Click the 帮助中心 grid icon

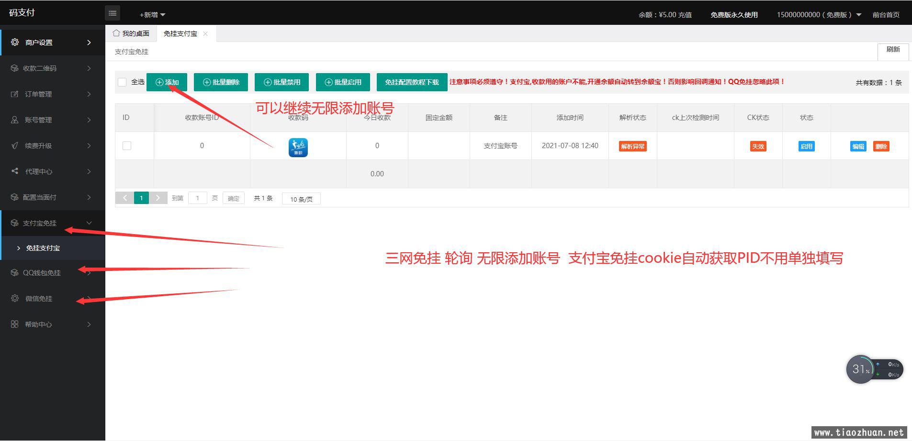click(14, 324)
